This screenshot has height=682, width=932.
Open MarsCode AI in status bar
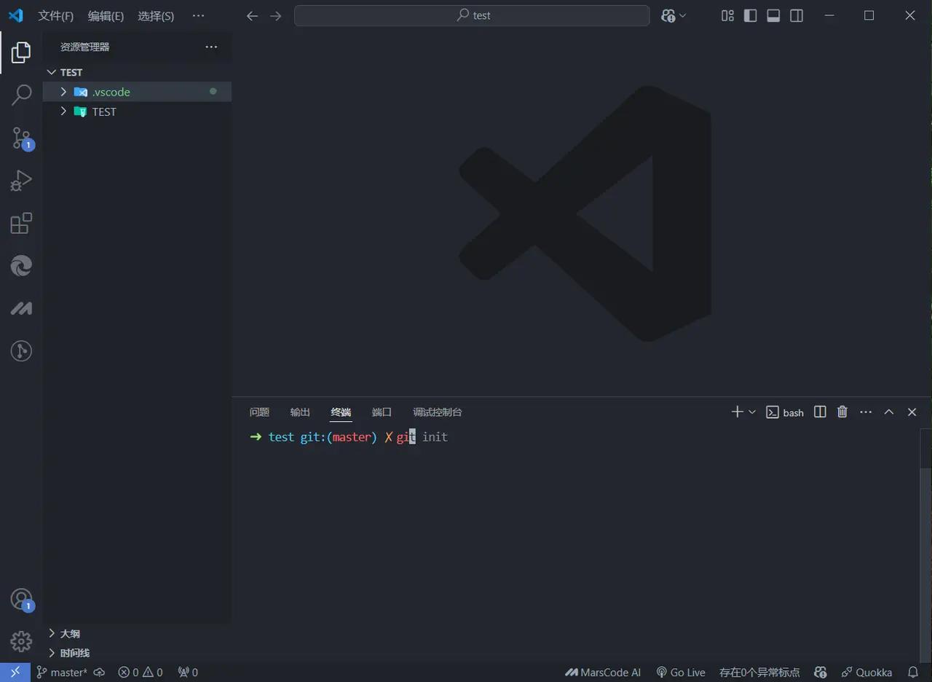[x=603, y=673]
